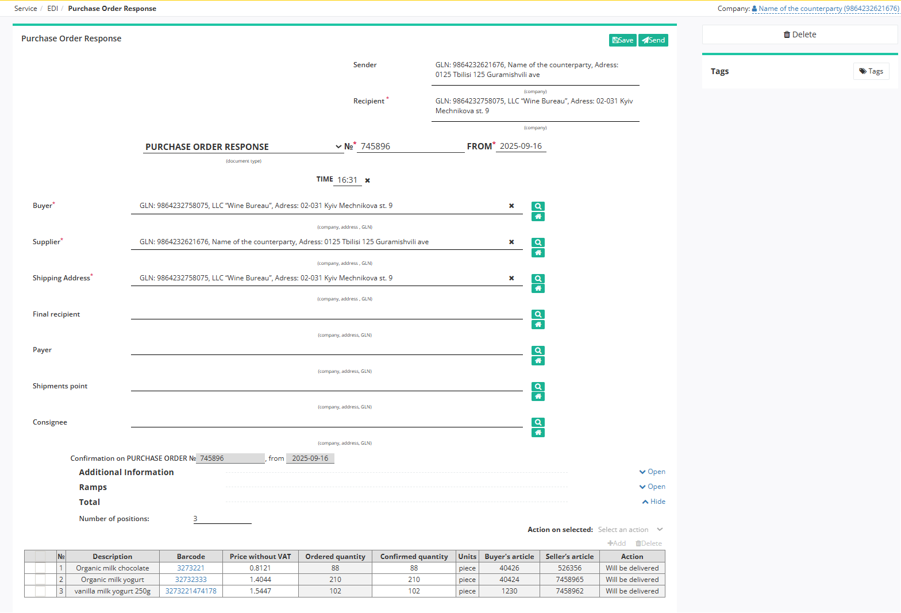Check the Organic milk chocolate row
The image size is (901, 613).
pos(40,568)
